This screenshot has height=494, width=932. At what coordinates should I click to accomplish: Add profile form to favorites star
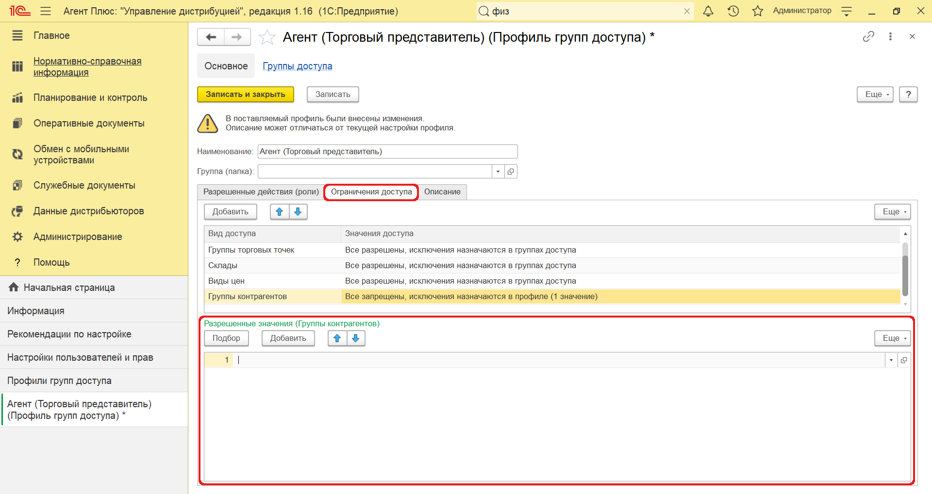[267, 37]
